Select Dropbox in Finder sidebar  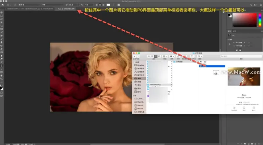pos(139,65)
